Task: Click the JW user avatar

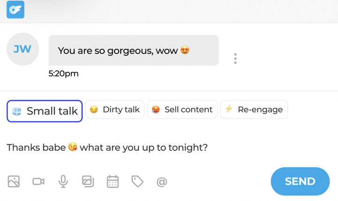Action: (x=23, y=49)
